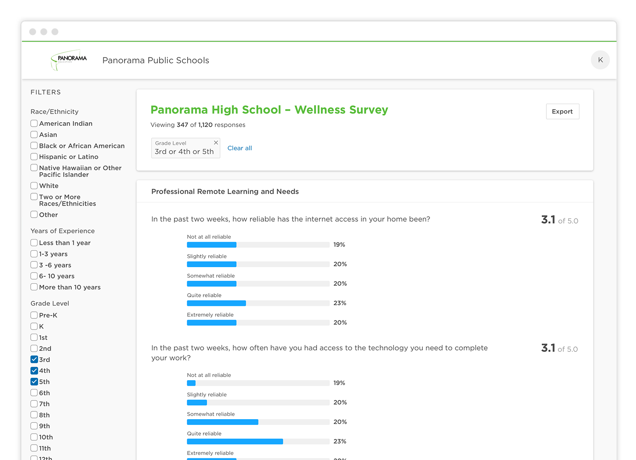Viewport: 636px width, 460px height.
Task: Click Extremely reliable bar, internet question
Action: 258,322
